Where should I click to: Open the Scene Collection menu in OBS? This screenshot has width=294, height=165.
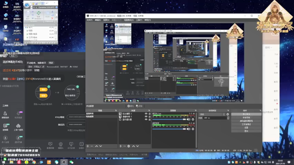(129, 20)
